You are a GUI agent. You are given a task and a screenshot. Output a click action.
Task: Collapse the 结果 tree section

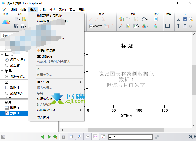(x=2, y=71)
